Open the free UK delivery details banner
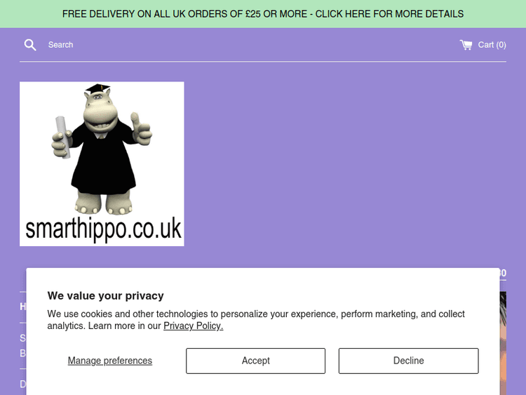526x395 pixels. pos(263,14)
